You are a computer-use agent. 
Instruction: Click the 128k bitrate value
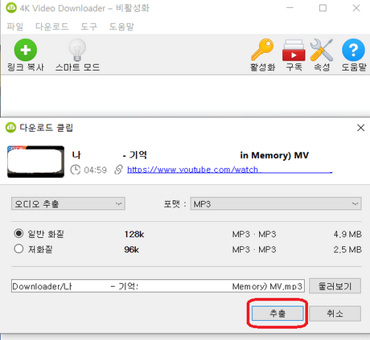point(134,235)
